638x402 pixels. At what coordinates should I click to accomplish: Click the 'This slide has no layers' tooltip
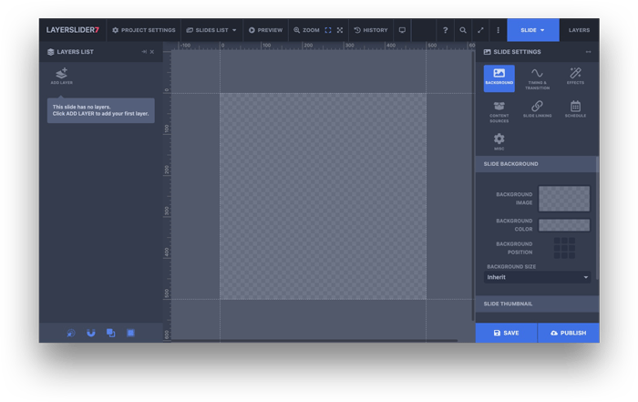coord(101,110)
